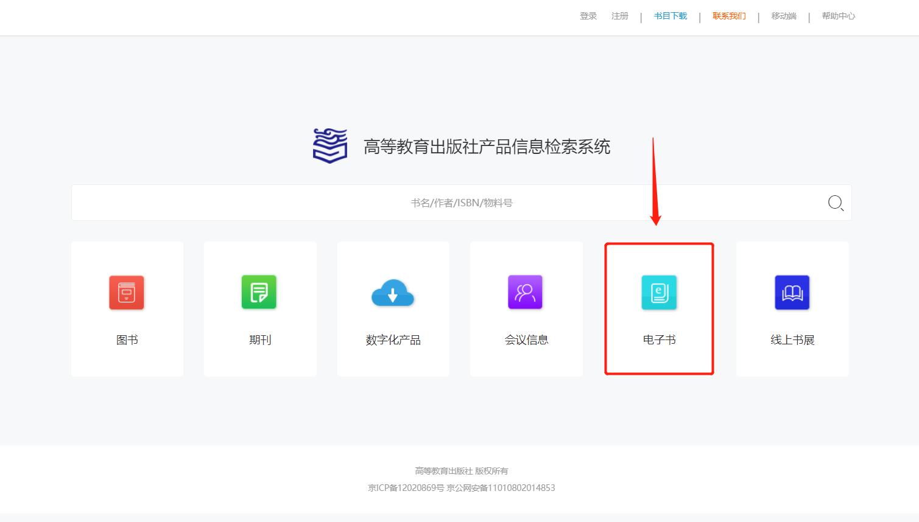Open the 数字化产品 category card
The width and height of the screenshot is (919, 522).
(393, 339)
